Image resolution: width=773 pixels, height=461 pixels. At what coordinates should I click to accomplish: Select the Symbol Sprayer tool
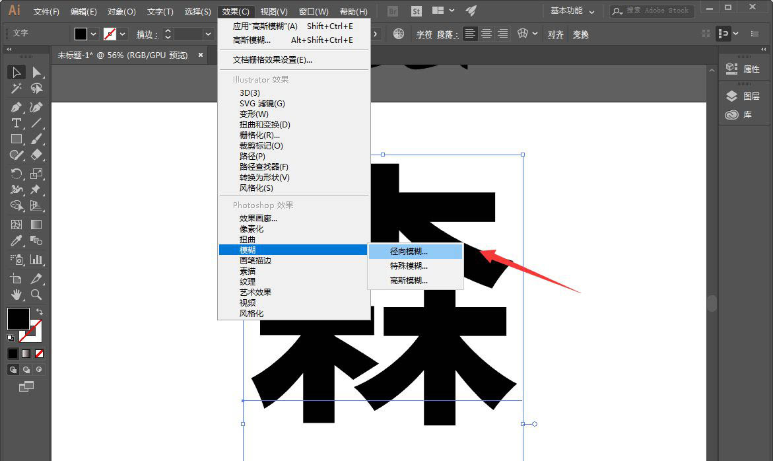(x=17, y=260)
